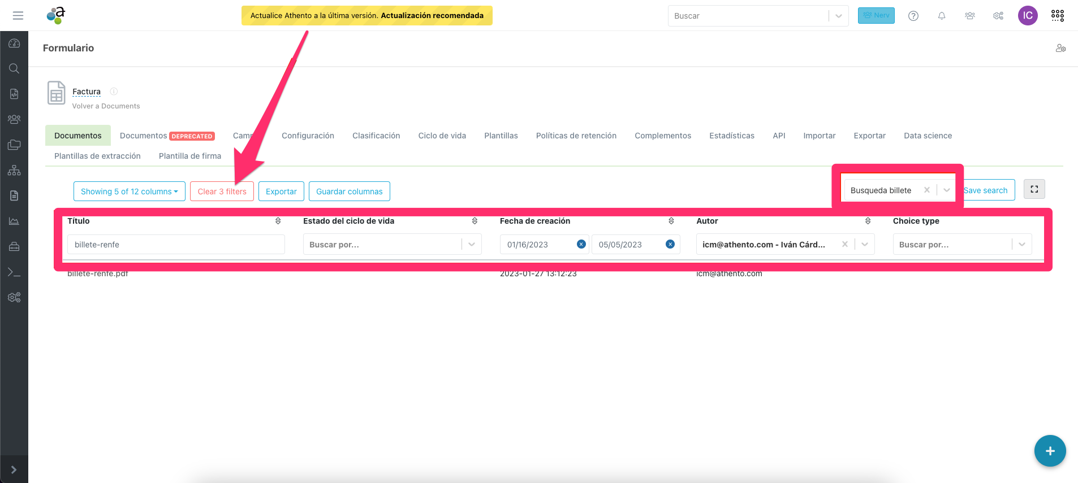Click the Título filter input field
1078x483 pixels.
tap(175, 245)
